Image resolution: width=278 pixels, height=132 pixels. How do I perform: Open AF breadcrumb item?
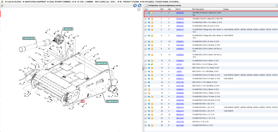[75, 2]
